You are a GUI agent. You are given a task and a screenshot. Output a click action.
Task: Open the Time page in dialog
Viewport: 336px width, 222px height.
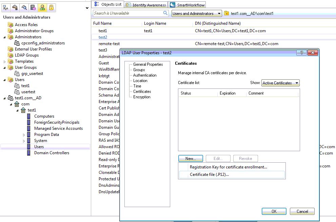point(137,86)
